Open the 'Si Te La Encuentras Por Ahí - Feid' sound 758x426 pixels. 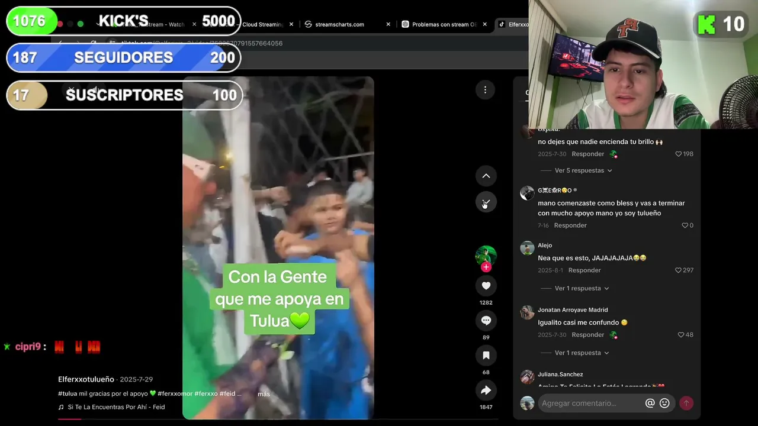[x=116, y=407]
